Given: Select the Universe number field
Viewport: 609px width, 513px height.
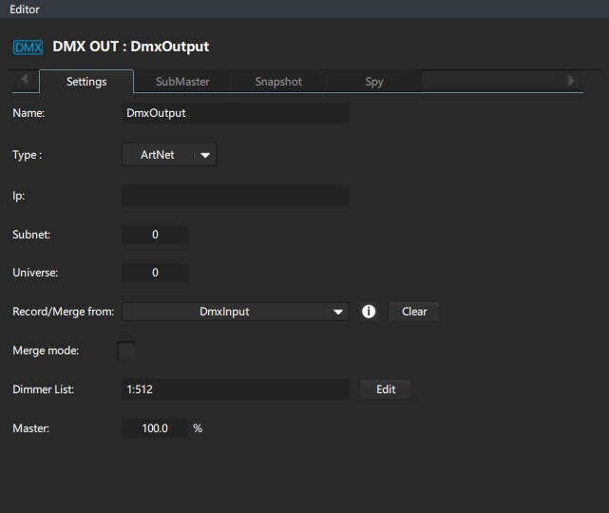Looking at the screenshot, I should coord(155,274).
